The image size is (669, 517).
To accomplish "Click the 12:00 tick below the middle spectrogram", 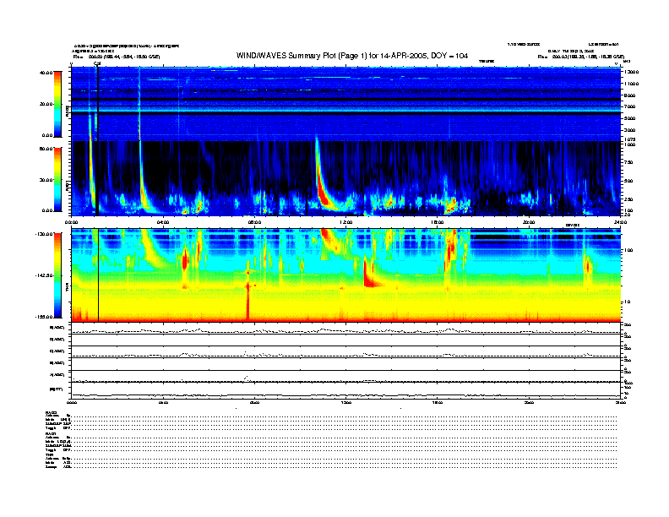I will [x=346, y=222].
